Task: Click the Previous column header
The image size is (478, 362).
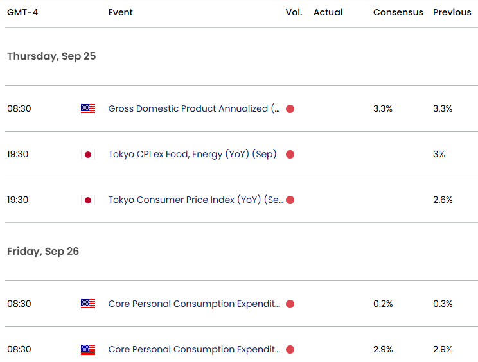Action: [x=452, y=12]
